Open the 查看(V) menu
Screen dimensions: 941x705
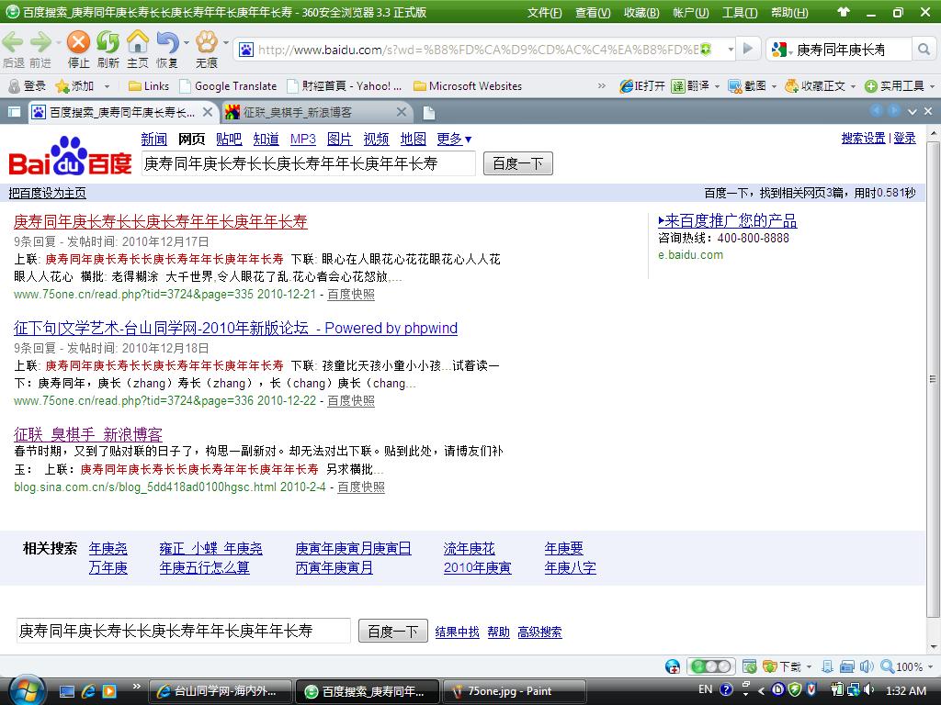pyautogui.click(x=593, y=13)
